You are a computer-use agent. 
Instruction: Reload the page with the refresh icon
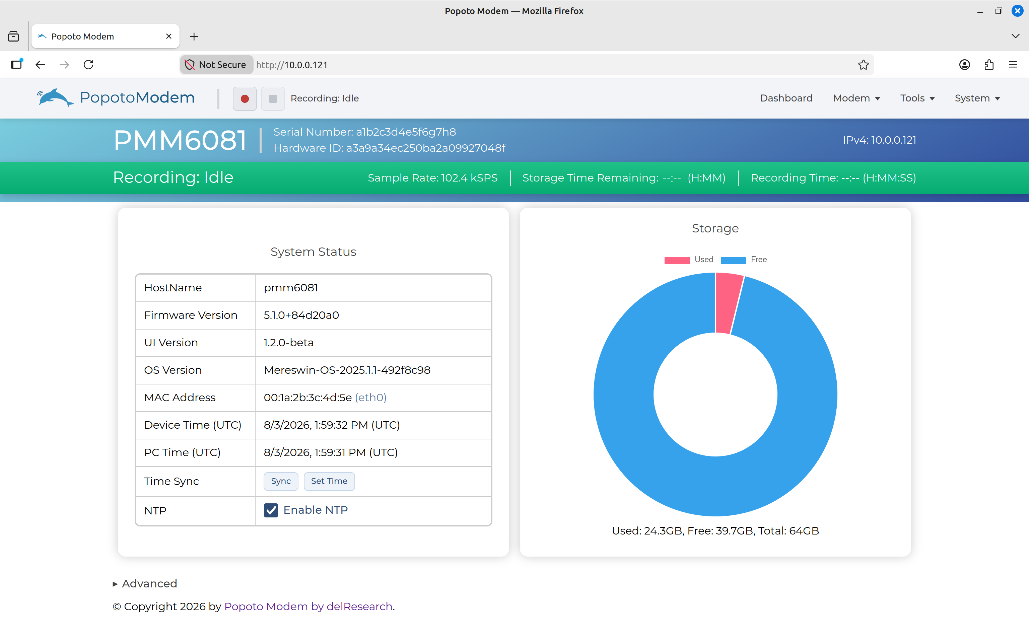pos(88,65)
